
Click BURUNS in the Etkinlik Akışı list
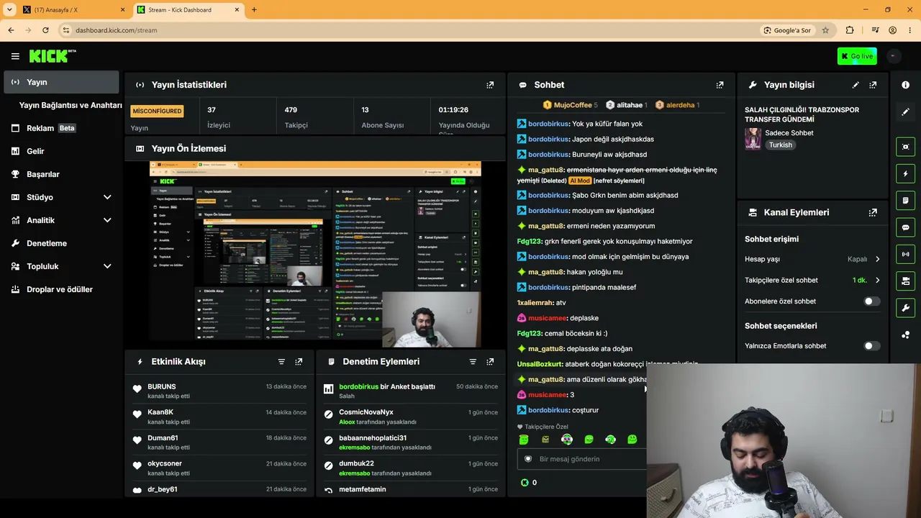tap(162, 387)
